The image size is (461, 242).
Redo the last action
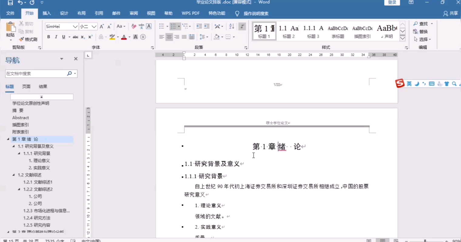pyautogui.click(x=32, y=3)
